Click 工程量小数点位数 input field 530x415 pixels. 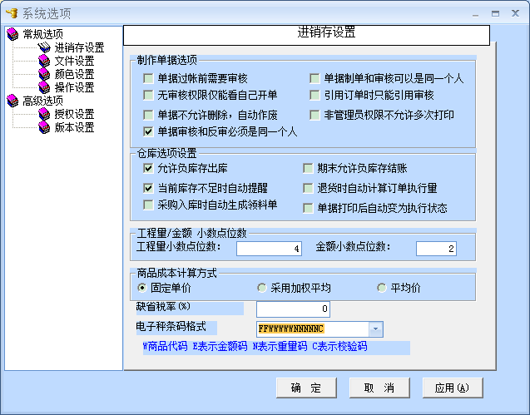pos(269,249)
